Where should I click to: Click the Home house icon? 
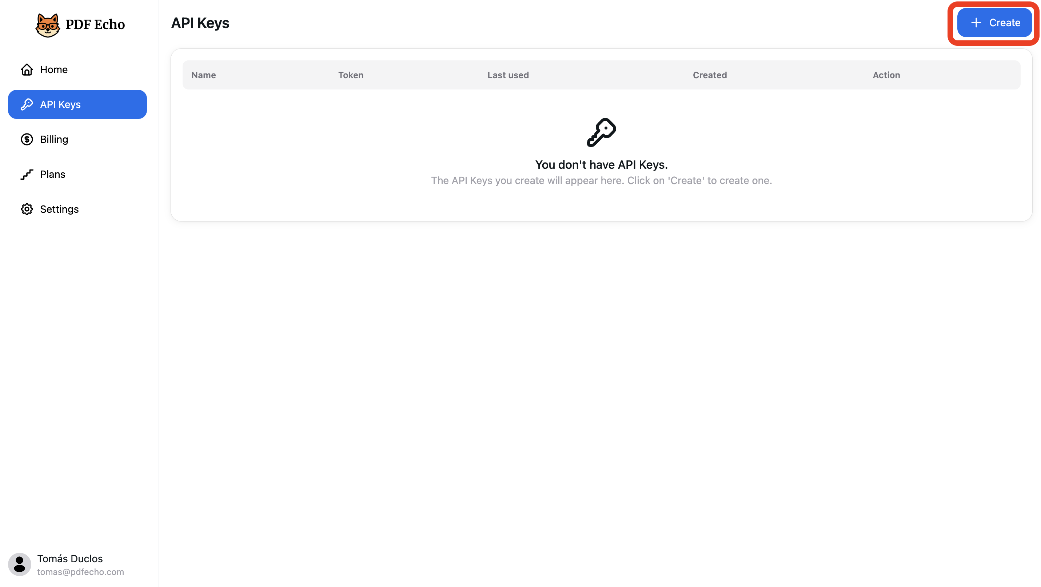point(27,69)
